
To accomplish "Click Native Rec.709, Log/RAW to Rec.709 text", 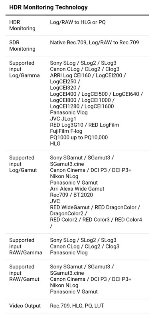I will [95, 43].
